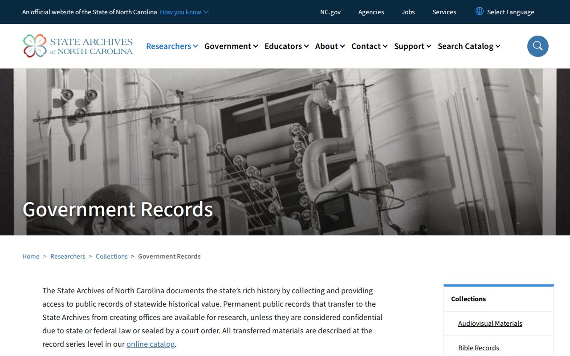This screenshot has height=356, width=570.
Task: Open the Jobs link in top bar
Action: click(408, 12)
